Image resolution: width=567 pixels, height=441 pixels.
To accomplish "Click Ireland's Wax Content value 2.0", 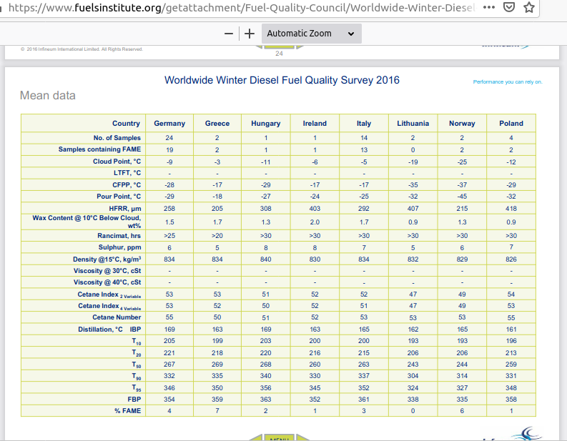I will coord(315,222).
